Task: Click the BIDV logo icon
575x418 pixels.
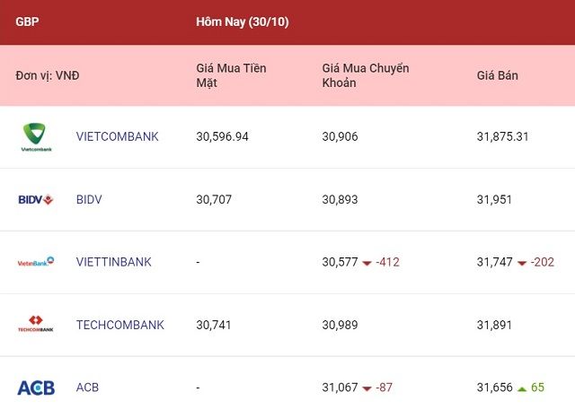Action: pos(36,199)
